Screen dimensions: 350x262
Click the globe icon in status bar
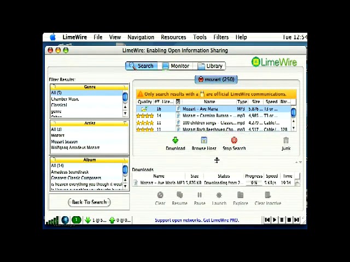point(65,220)
